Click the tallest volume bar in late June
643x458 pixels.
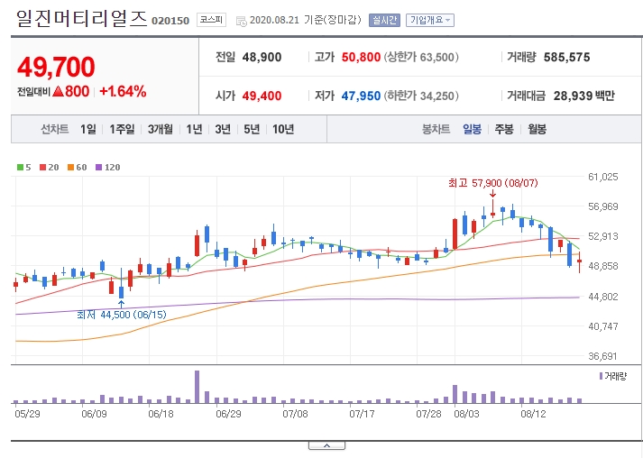pos(197,387)
